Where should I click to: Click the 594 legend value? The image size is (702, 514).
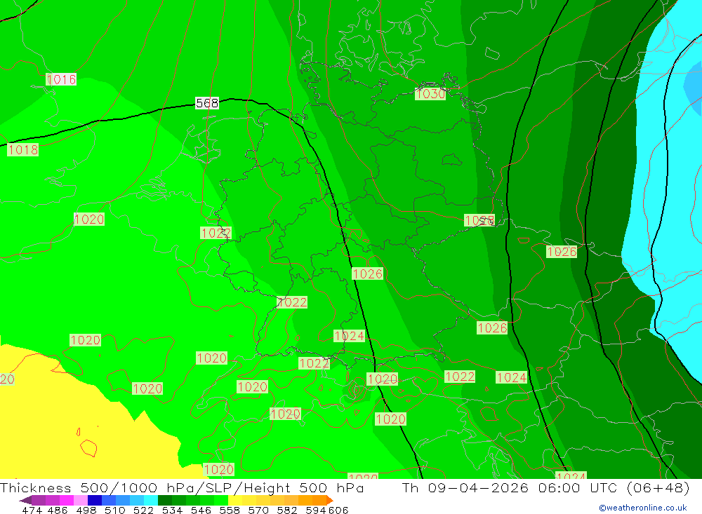click(x=316, y=510)
